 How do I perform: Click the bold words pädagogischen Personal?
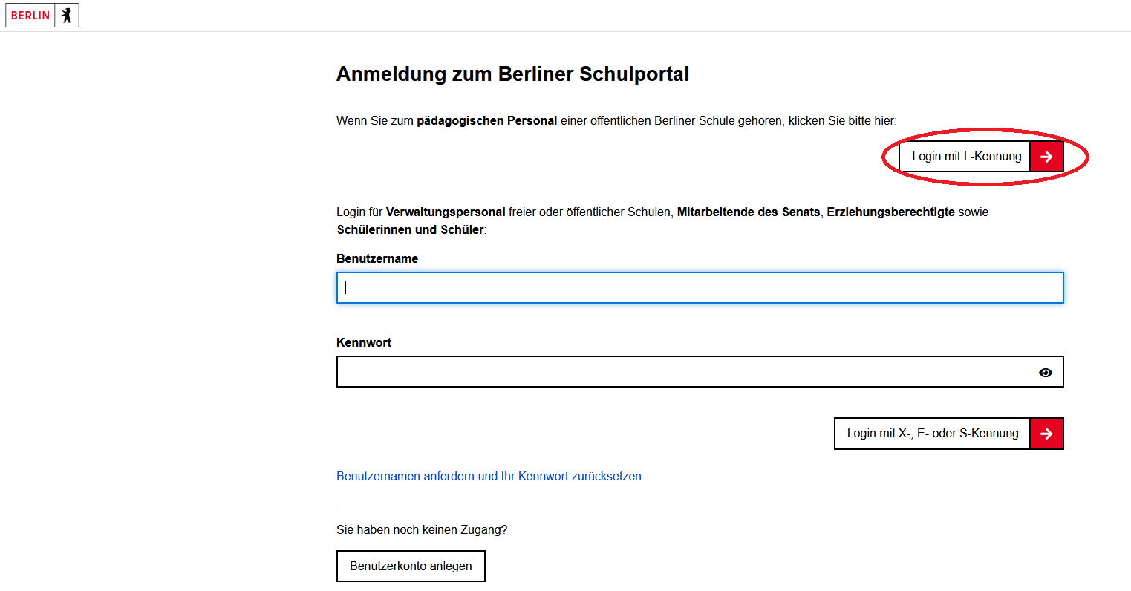point(486,121)
